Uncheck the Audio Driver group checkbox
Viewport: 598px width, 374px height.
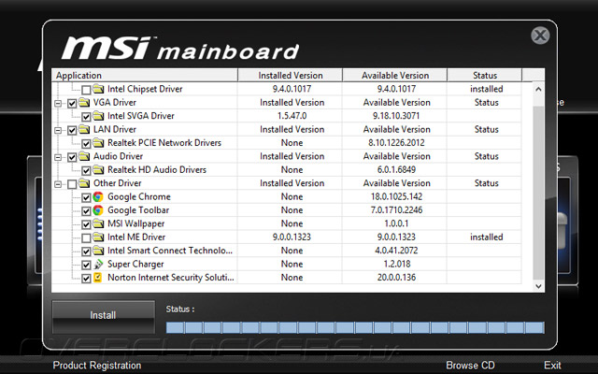coord(72,157)
